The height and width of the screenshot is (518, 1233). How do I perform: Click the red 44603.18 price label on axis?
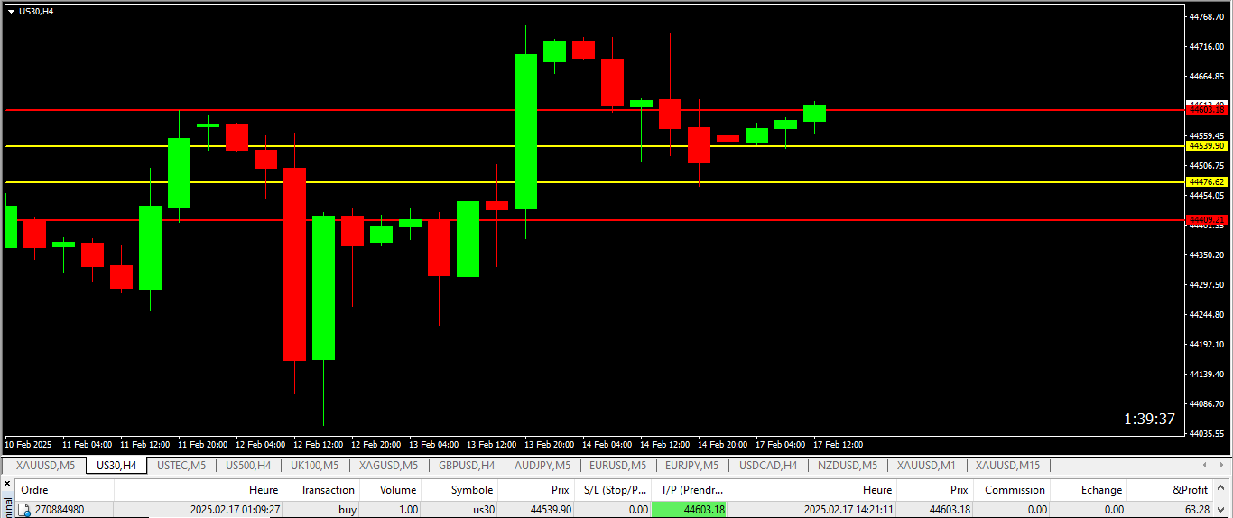[x=1207, y=109]
